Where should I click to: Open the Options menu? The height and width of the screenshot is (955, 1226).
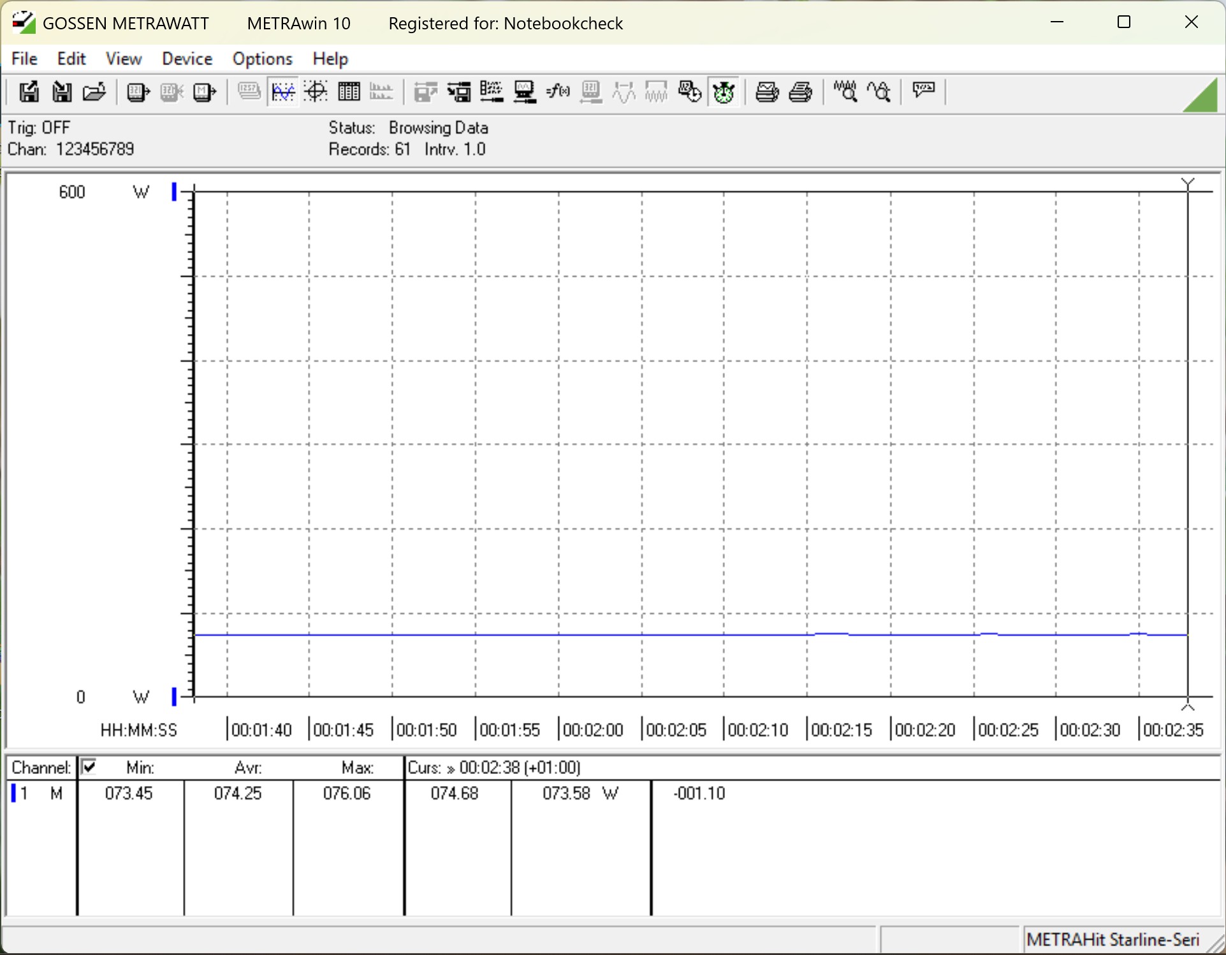pyautogui.click(x=262, y=59)
